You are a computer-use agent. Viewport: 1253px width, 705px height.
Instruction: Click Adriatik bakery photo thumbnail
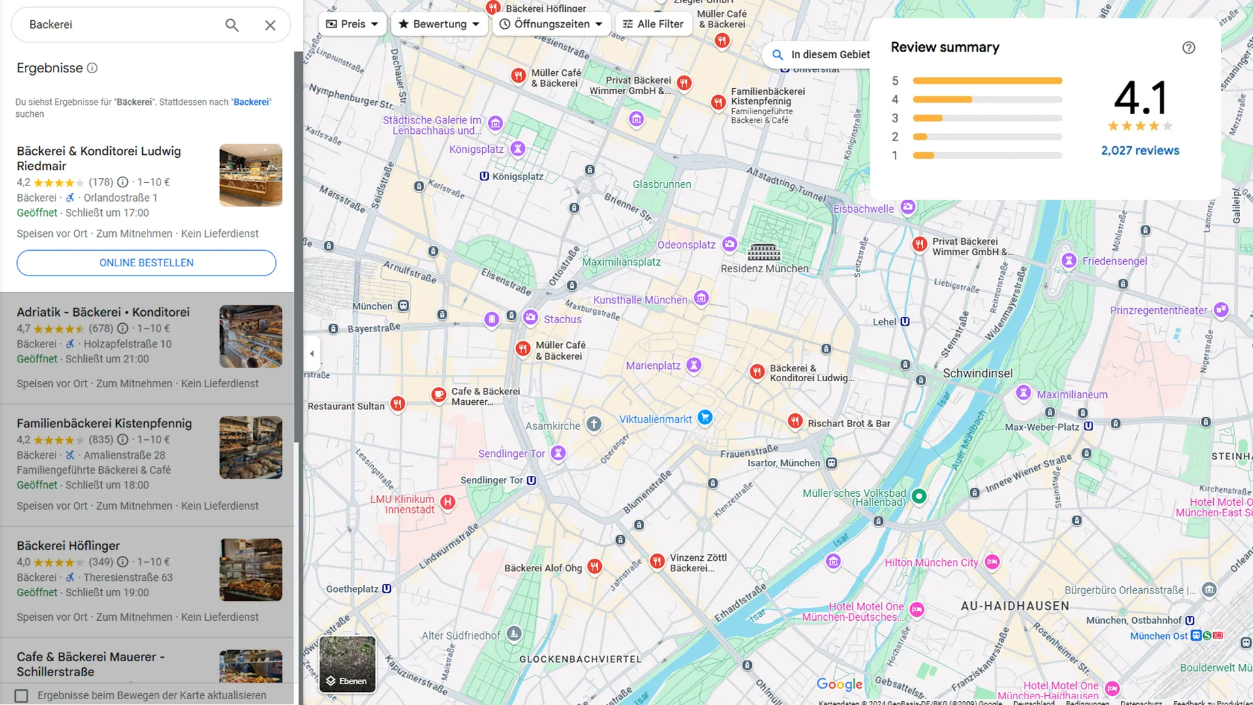[251, 336]
